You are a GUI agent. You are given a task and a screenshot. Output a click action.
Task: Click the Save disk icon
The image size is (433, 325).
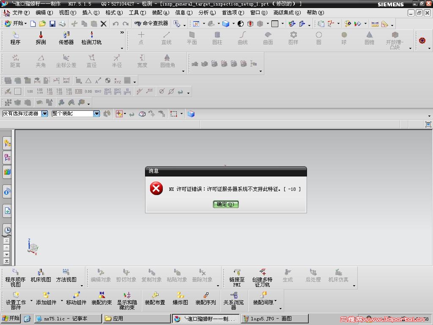(52, 24)
